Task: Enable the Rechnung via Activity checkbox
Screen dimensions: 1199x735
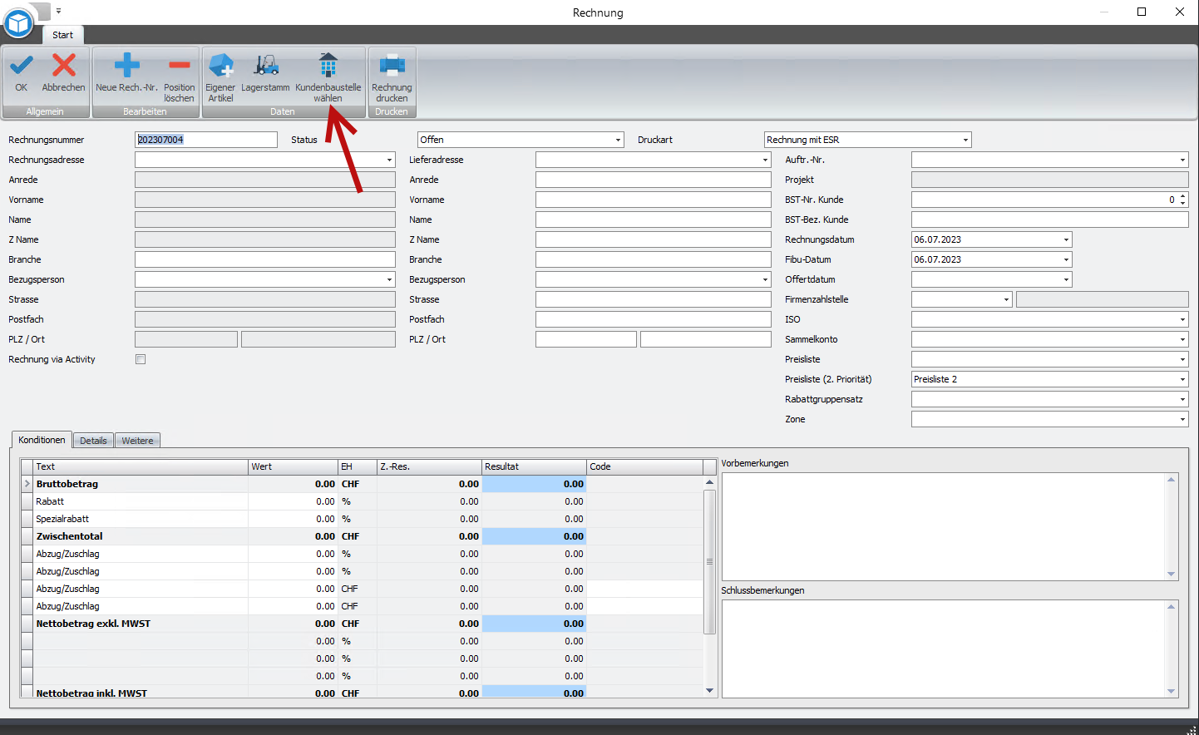Action: [x=141, y=359]
